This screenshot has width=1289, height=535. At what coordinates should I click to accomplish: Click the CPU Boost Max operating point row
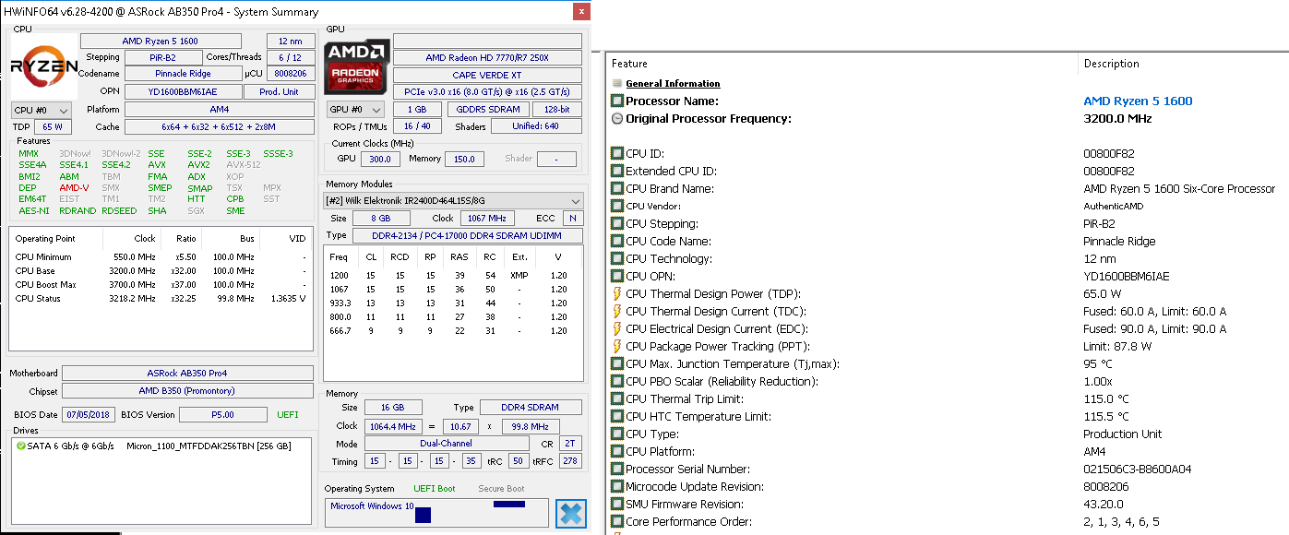pyautogui.click(x=161, y=284)
